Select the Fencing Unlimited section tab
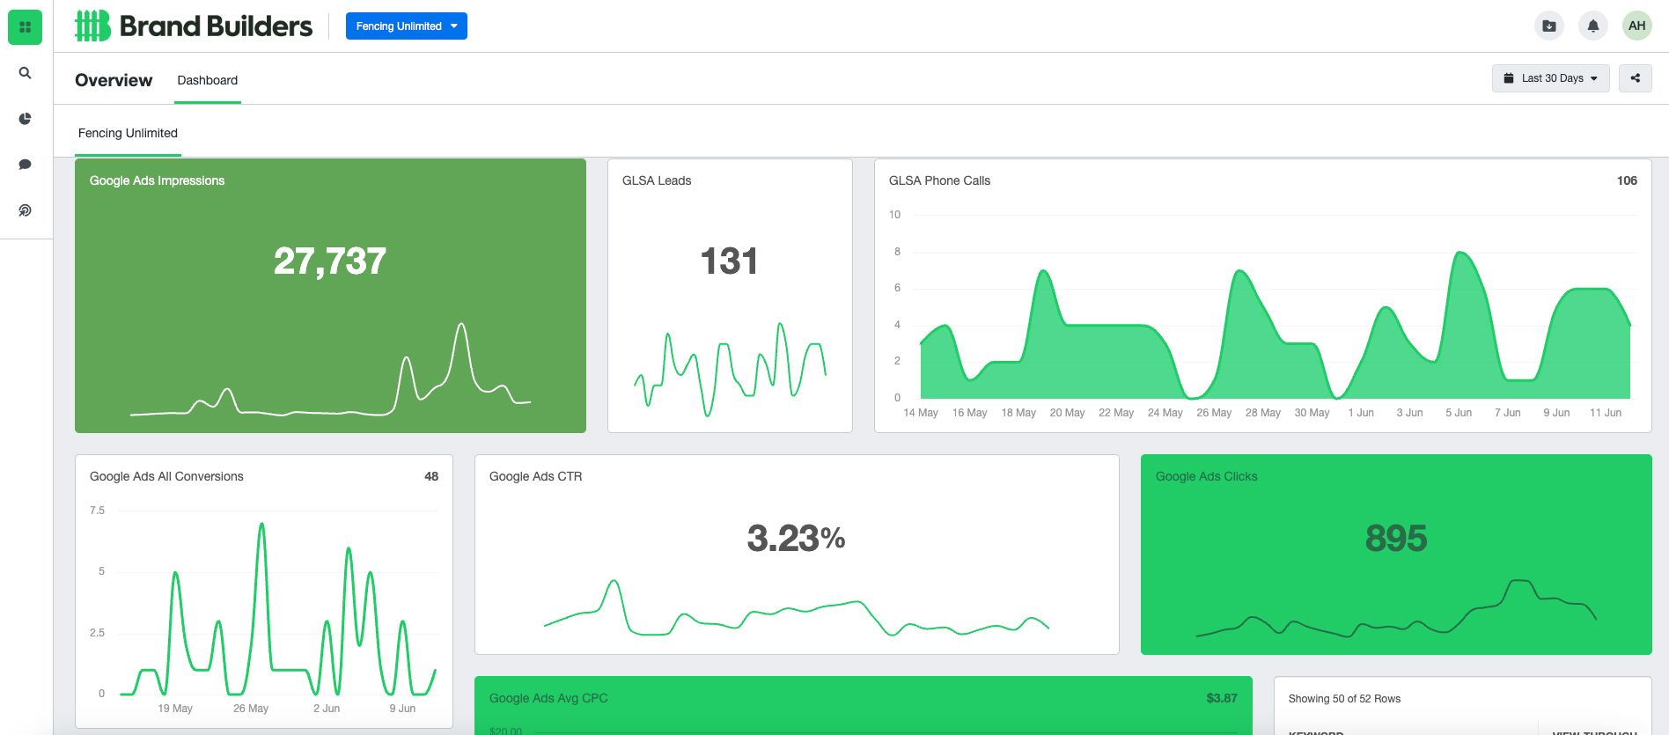The image size is (1669, 735). 128,133
